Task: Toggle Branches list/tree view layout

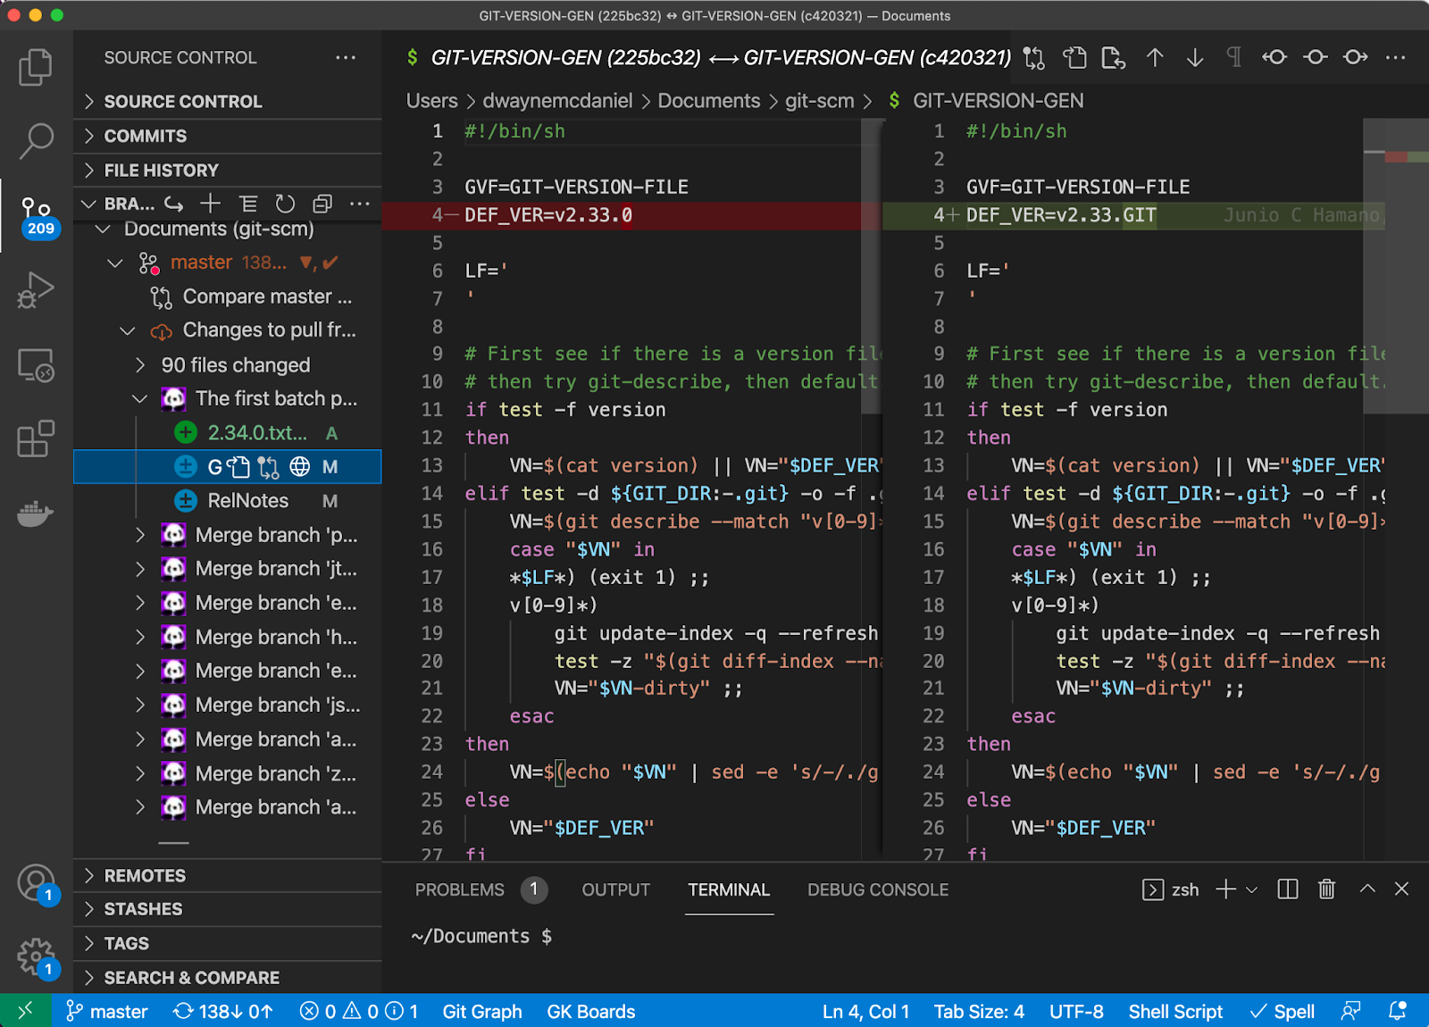Action: (248, 204)
